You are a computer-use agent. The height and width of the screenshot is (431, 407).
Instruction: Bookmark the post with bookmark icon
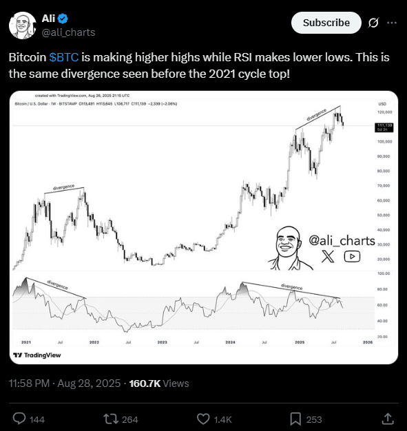coord(295,419)
